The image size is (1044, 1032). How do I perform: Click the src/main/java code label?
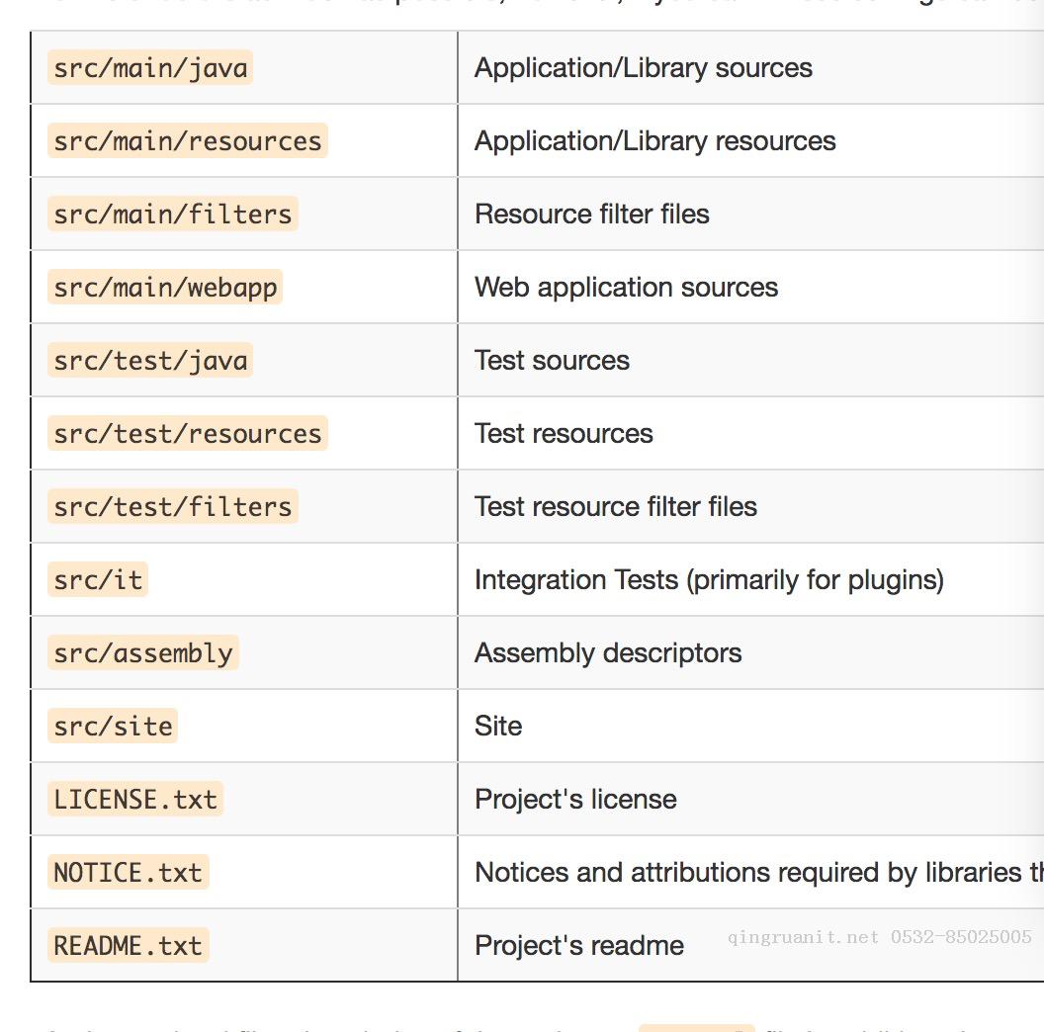[150, 68]
